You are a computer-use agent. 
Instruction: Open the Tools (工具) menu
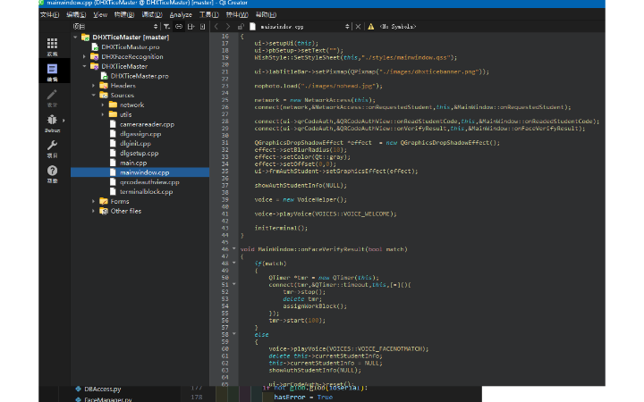[209, 15]
